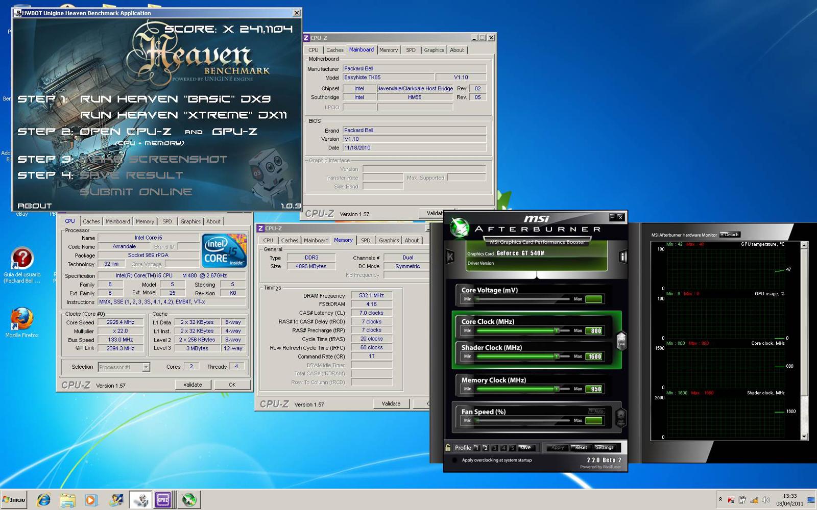Viewport: 817px width, 510px height.
Task: Click the Memory Clock slider handle
Action: tap(557, 389)
